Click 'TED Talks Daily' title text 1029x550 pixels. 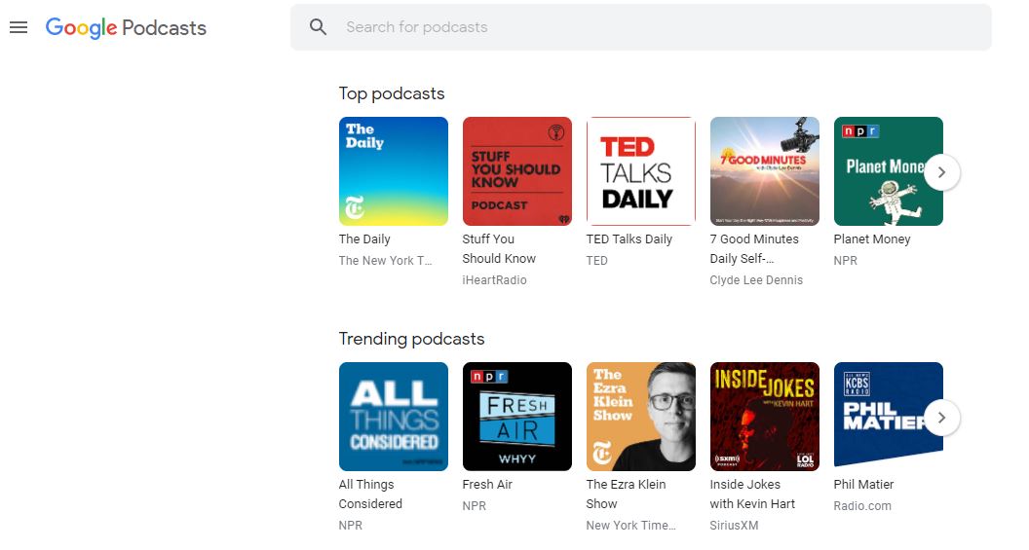[629, 239]
